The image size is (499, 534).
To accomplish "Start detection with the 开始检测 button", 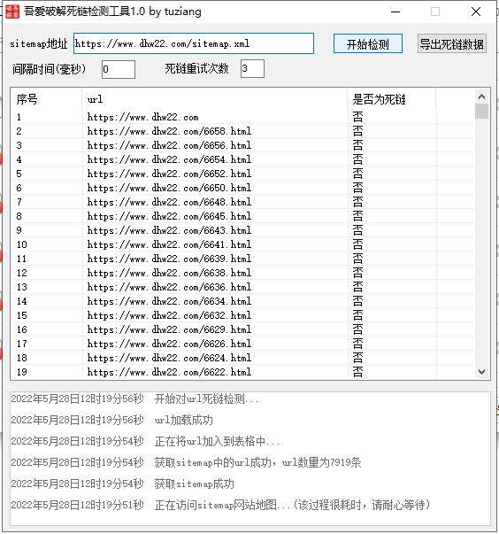I will pos(368,43).
